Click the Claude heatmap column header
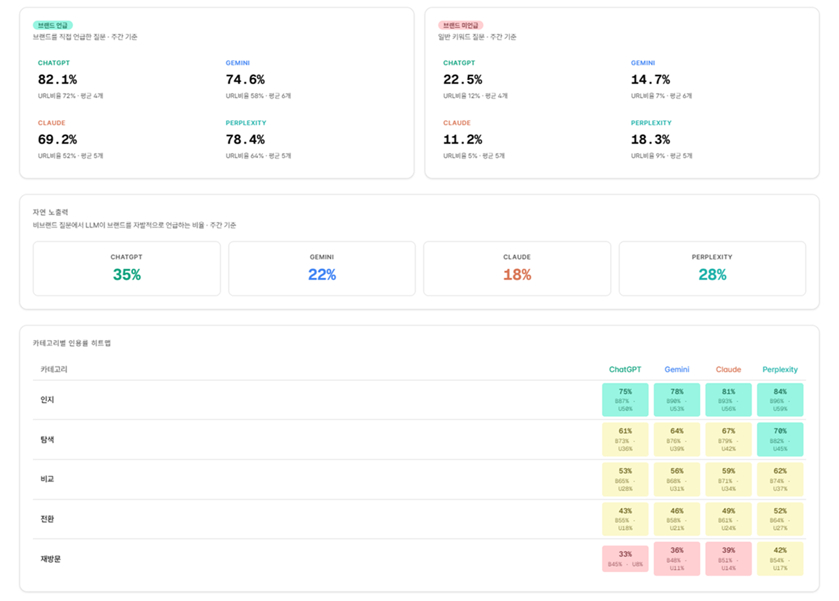Viewport: 839px width, 601px height. tap(729, 369)
